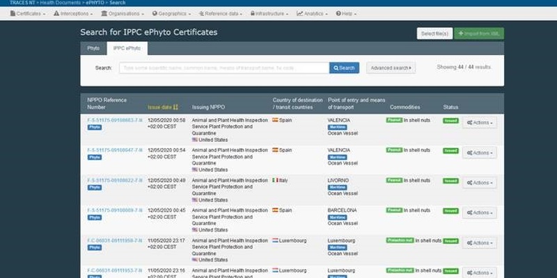Open Actions dropdown for LIVORNO row
The image size is (557, 278).
(480, 183)
